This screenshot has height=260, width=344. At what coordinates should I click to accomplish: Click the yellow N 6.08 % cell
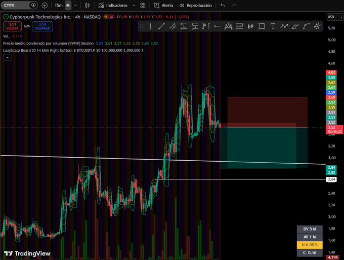click(x=310, y=245)
